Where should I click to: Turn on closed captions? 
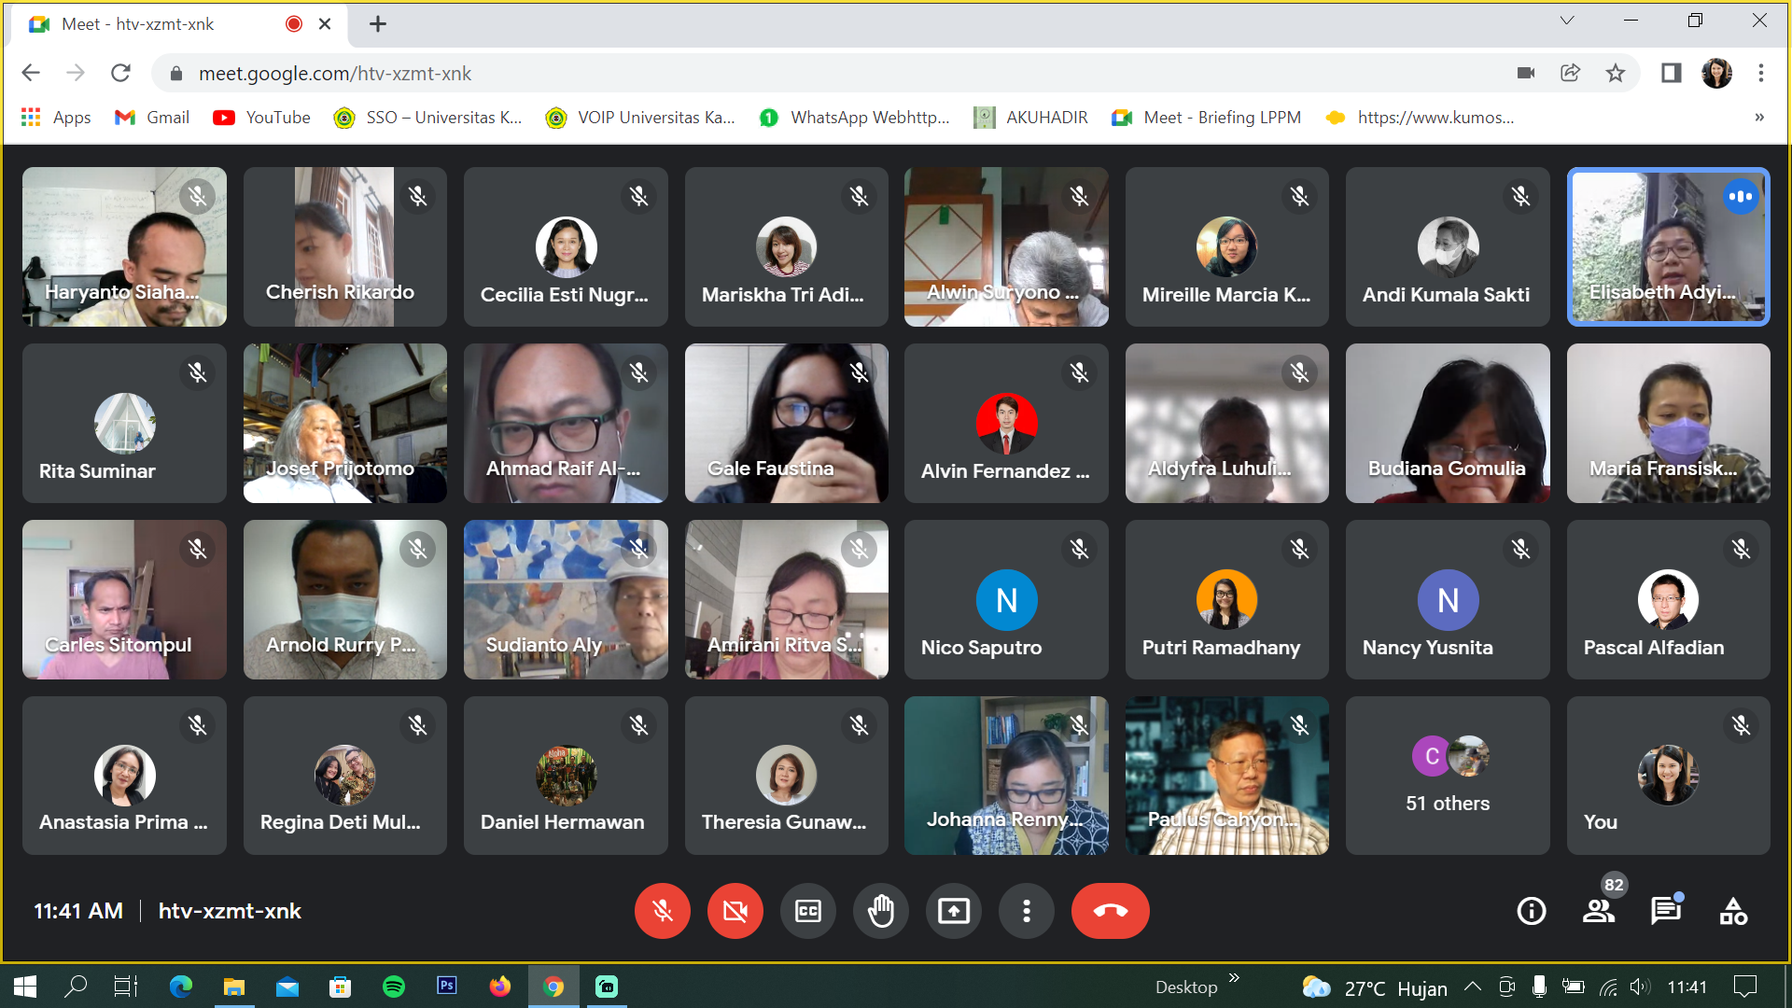click(807, 911)
